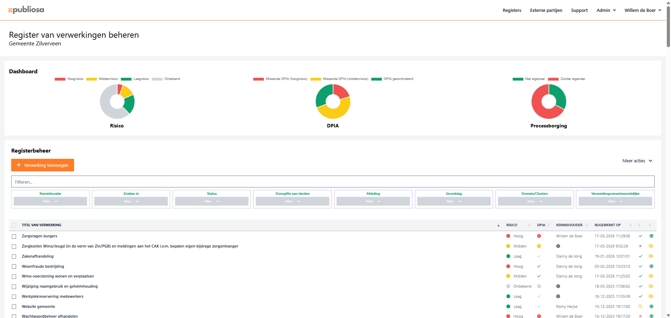Check the select-all checkbox in the table header
Screen dimensions: 671x318
(14, 225)
